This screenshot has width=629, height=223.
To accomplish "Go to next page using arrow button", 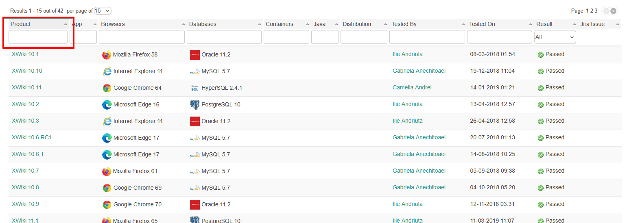I will [613, 11].
